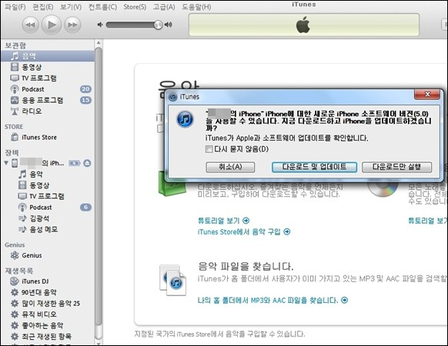The width and height of the screenshot is (448, 346).
Task: Open 최근 재생된 항목 playlist
Action: (x=48, y=336)
